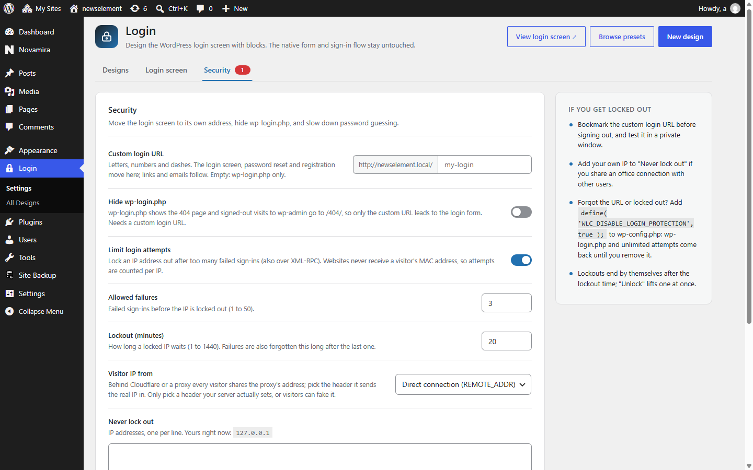The height and width of the screenshot is (470, 753).
Task: Open Comments in sidebar menu
Action: [x=42, y=127]
